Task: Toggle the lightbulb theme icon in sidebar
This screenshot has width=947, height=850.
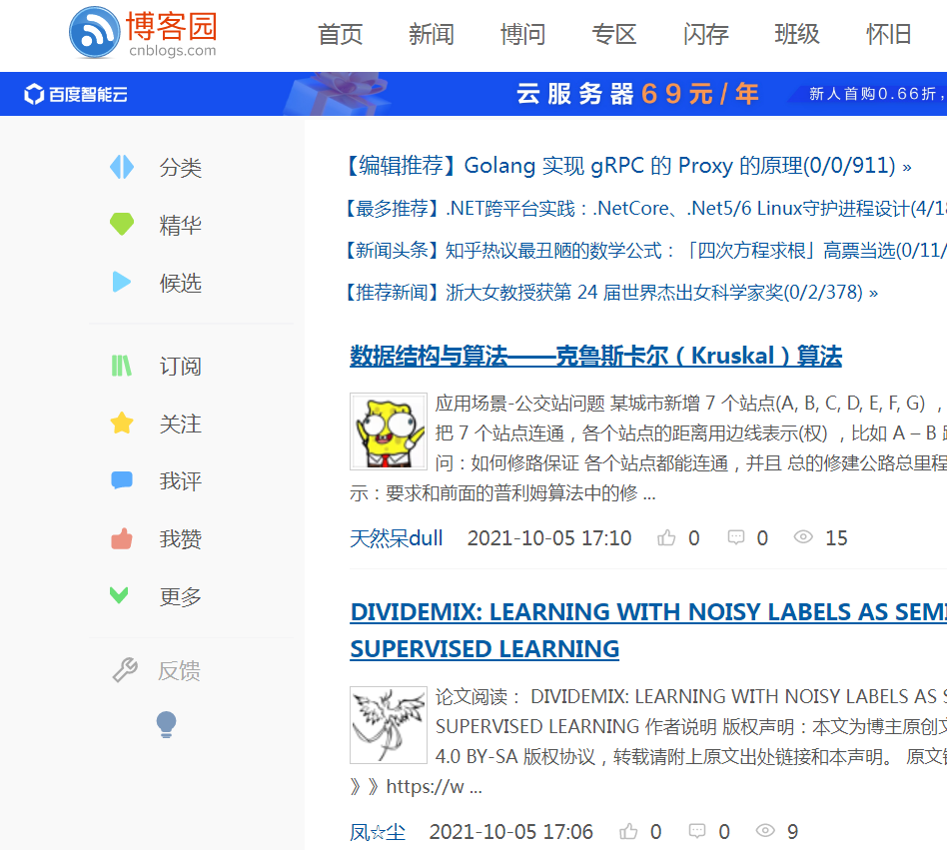Action: 166,725
